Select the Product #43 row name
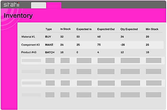Image resolution: width=167 pixels, height=110 pixels. (29, 52)
